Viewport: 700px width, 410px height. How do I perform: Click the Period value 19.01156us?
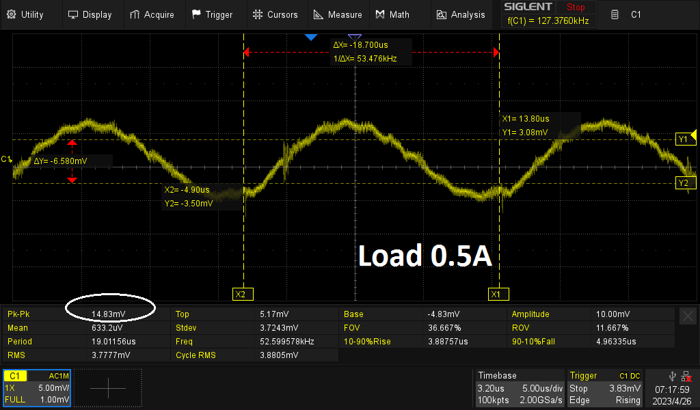[x=113, y=342]
